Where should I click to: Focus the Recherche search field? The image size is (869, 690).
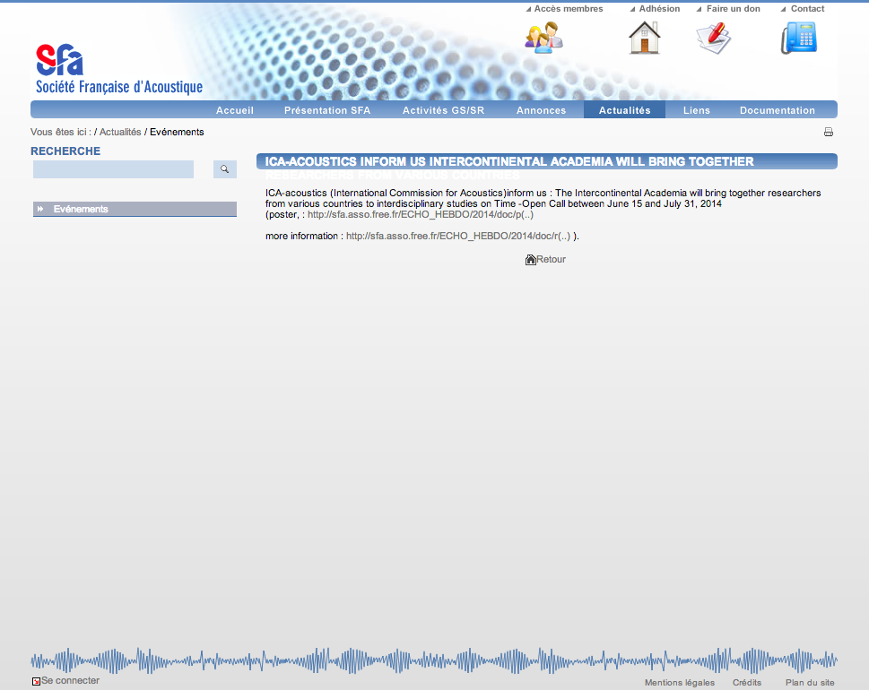coord(113,169)
